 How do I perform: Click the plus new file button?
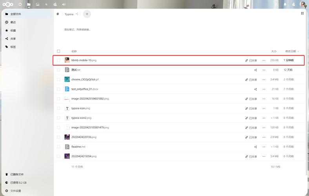click(x=87, y=14)
